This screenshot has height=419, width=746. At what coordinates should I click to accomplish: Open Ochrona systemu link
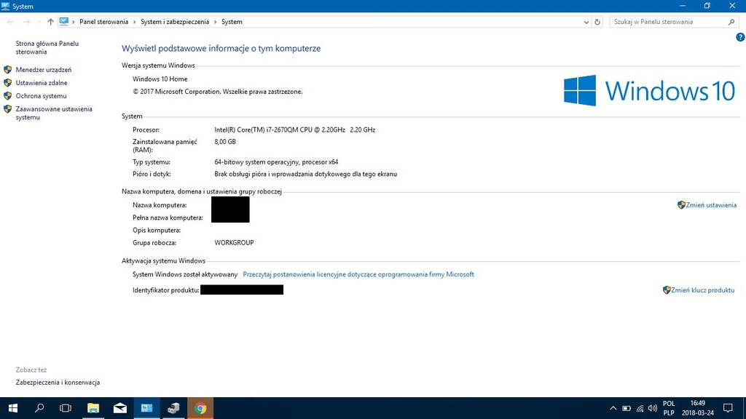[x=41, y=96]
